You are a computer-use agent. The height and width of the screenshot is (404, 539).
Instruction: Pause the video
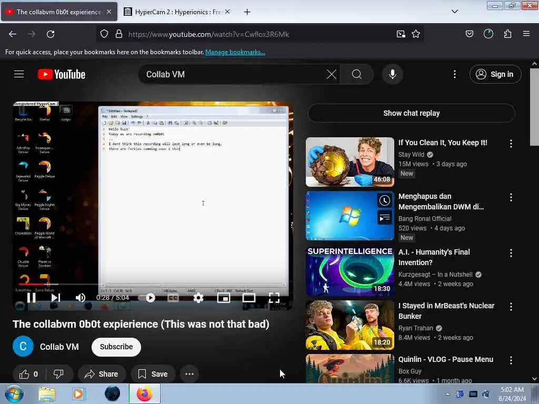pyautogui.click(x=31, y=298)
